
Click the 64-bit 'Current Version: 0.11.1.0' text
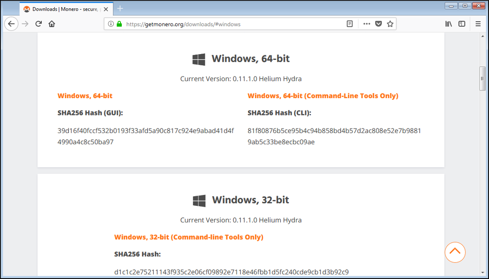pyautogui.click(x=241, y=79)
